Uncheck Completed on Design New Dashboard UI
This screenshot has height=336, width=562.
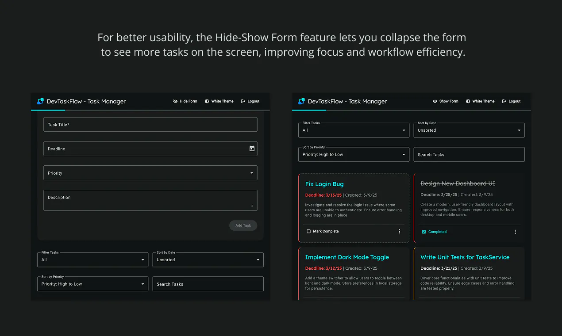pos(424,232)
